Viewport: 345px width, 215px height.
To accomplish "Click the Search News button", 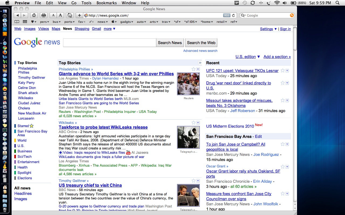I will pyautogui.click(x=170, y=43).
